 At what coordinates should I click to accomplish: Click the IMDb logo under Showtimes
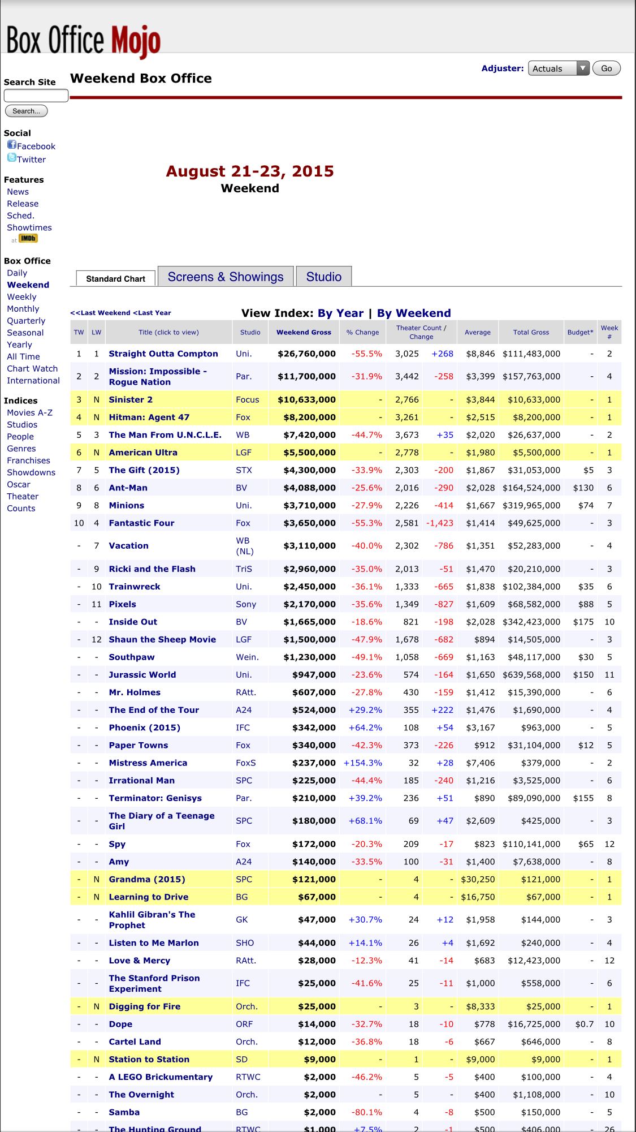[28, 239]
